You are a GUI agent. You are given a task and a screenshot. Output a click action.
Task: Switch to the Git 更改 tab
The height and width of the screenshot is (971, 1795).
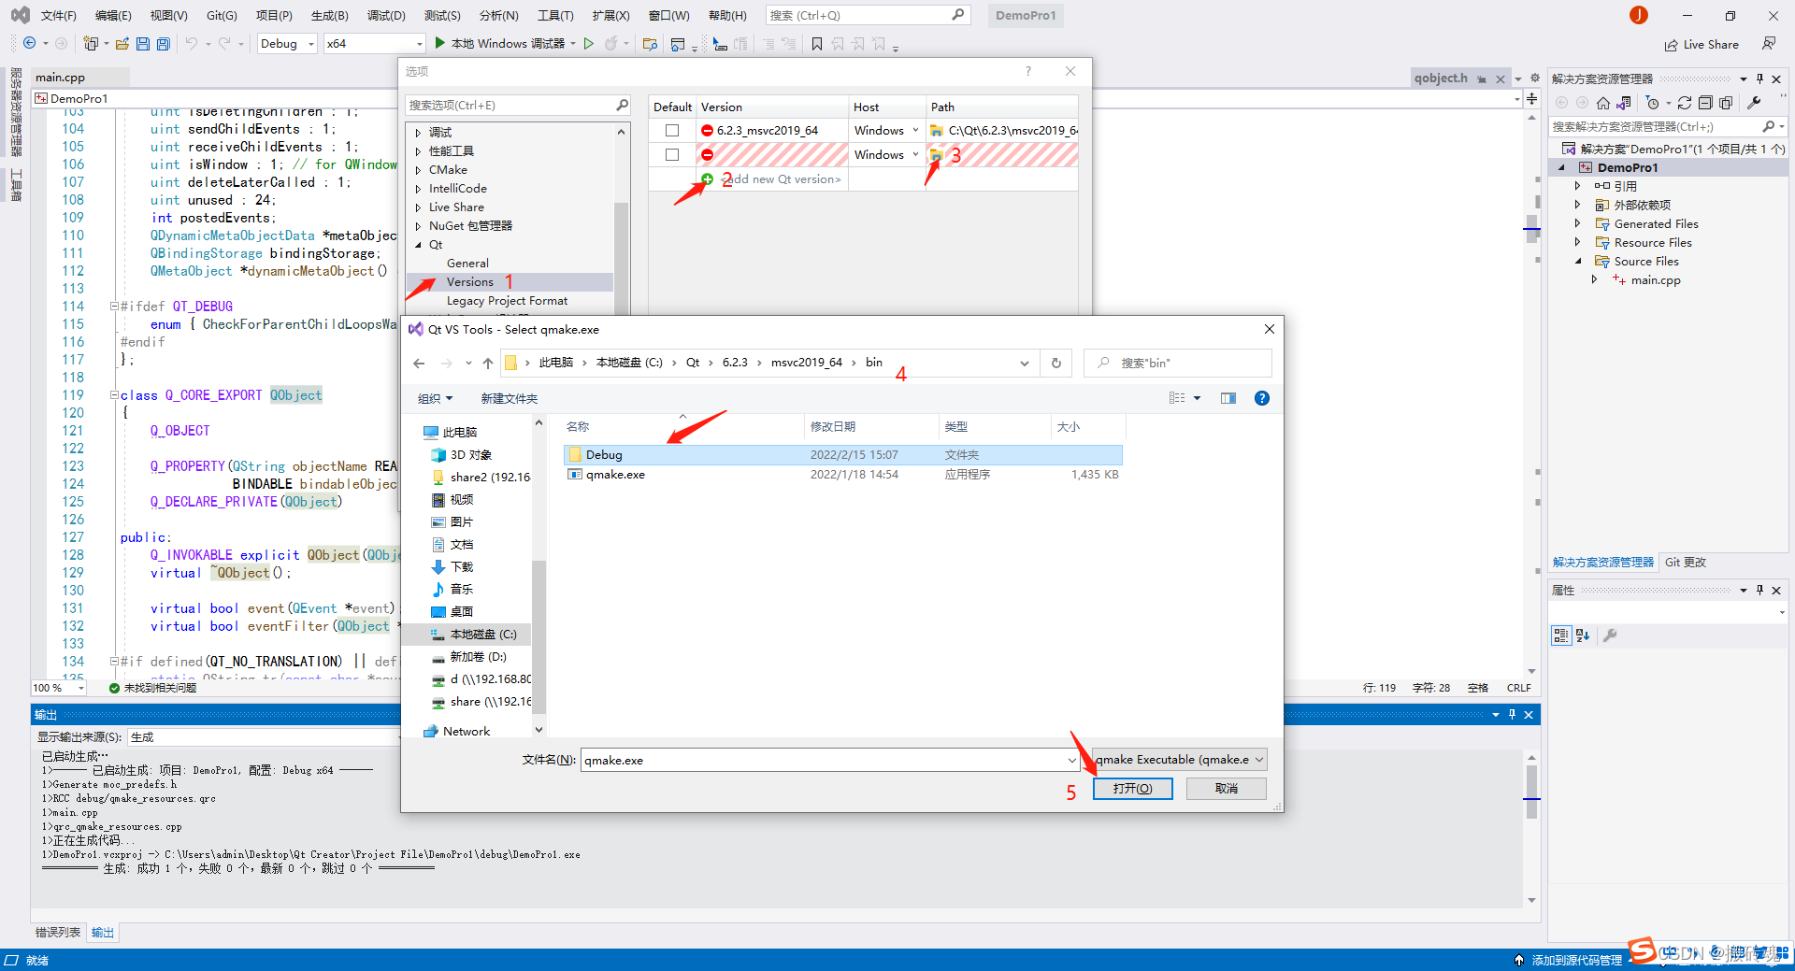click(1686, 563)
